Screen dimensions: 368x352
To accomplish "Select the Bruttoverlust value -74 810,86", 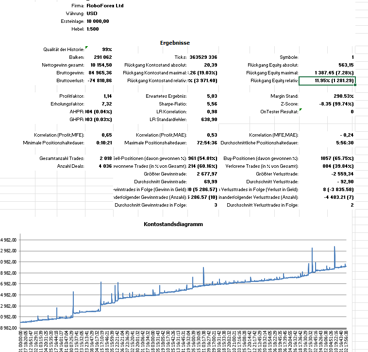I will [x=99, y=80].
